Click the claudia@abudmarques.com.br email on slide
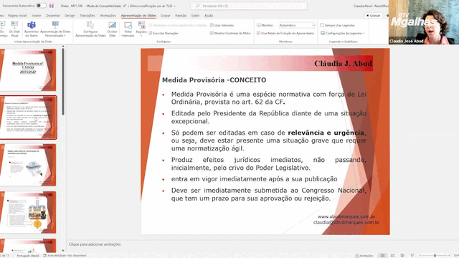 coord(346,223)
